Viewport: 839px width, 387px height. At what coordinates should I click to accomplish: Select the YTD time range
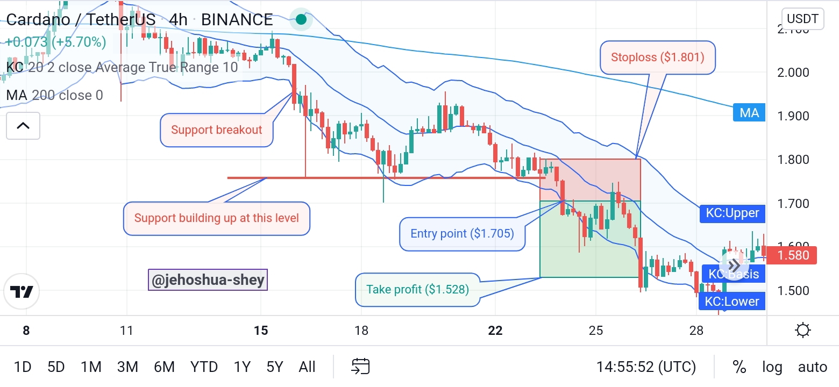coord(204,367)
